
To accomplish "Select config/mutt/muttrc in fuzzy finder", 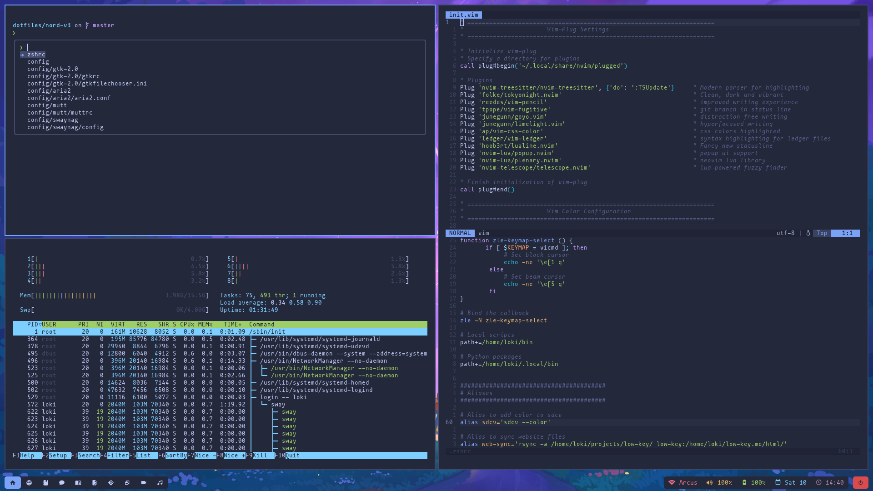I will coord(60,113).
